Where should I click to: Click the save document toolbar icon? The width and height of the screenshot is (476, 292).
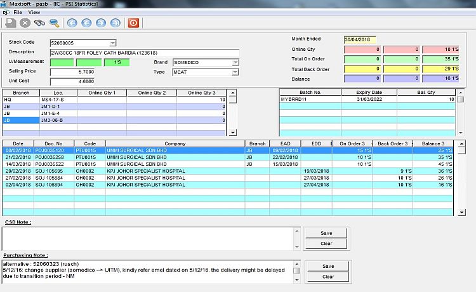(x=11, y=23)
